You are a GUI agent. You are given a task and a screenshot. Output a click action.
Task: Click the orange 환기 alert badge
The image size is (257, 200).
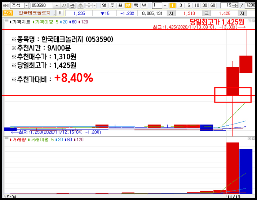(8, 13)
